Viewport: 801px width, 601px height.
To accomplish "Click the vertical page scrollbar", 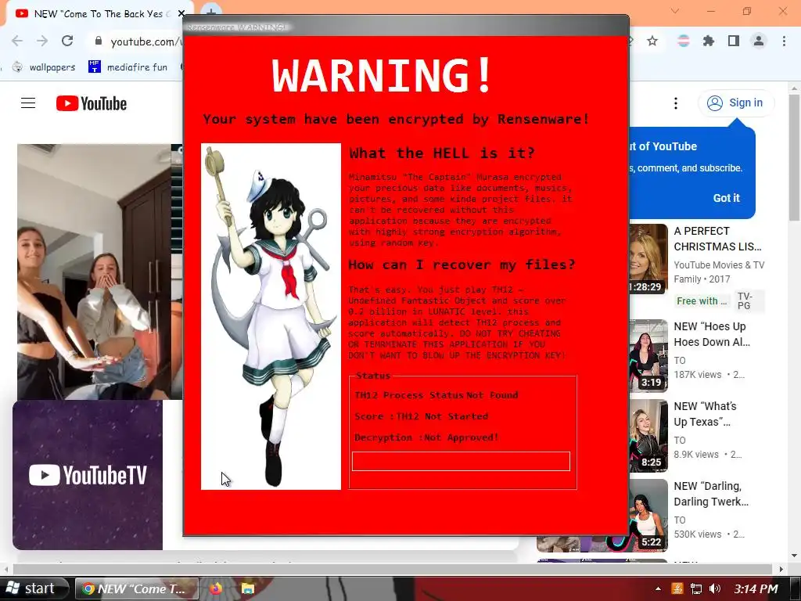I will pyautogui.click(x=794, y=158).
